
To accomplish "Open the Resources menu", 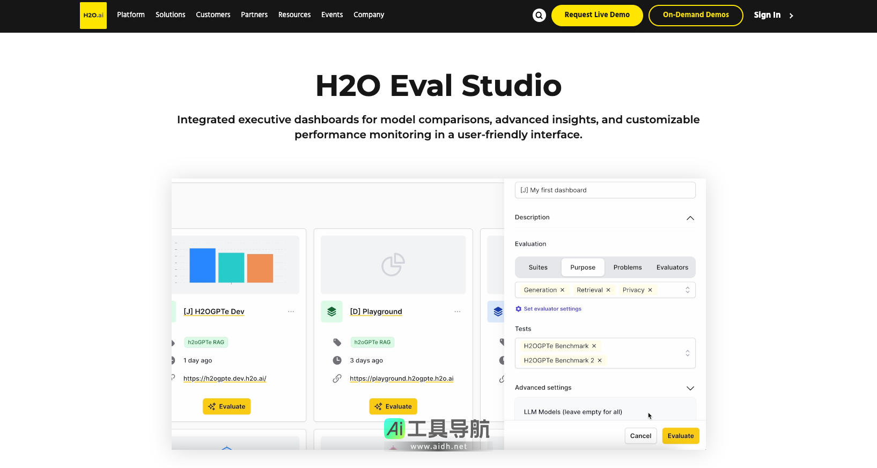I will [294, 15].
